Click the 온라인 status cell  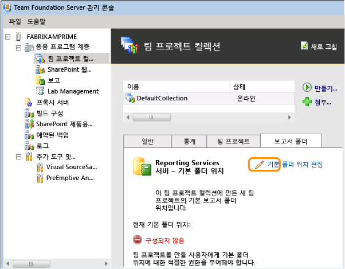(x=246, y=98)
